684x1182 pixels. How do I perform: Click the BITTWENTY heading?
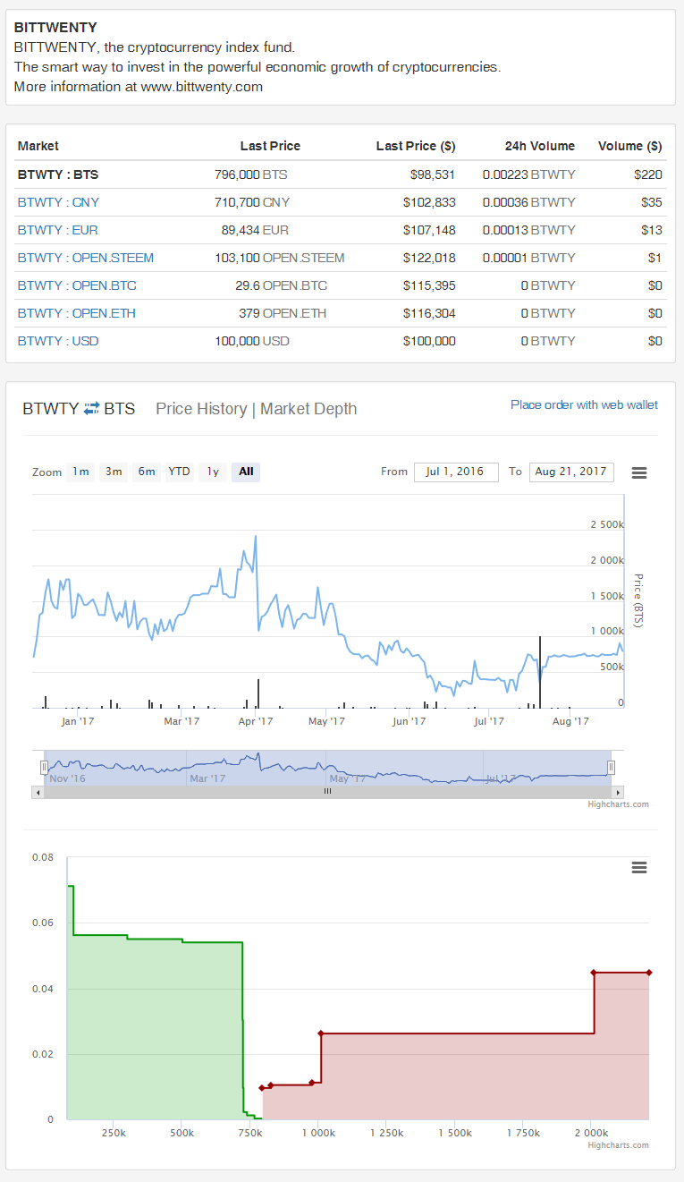[55, 28]
